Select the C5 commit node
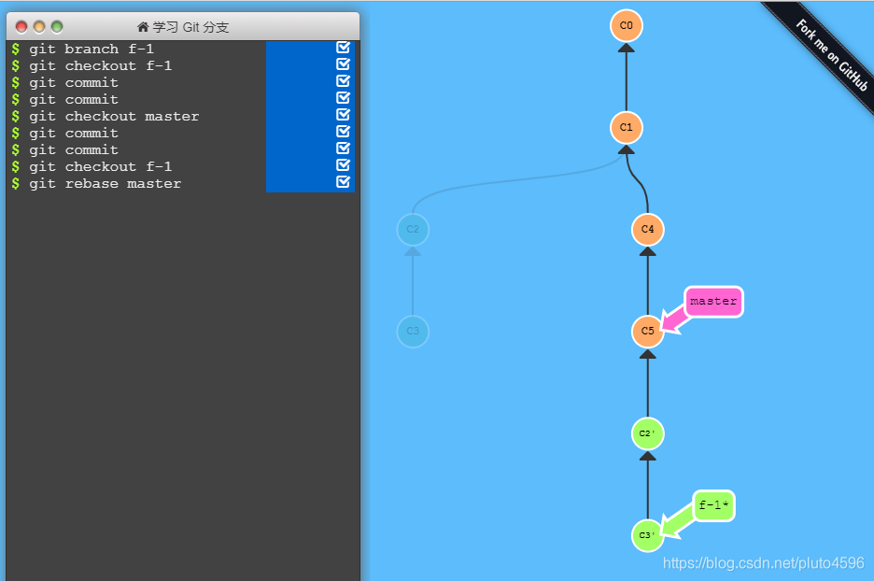Screen dimensions: 874x581 coord(647,332)
